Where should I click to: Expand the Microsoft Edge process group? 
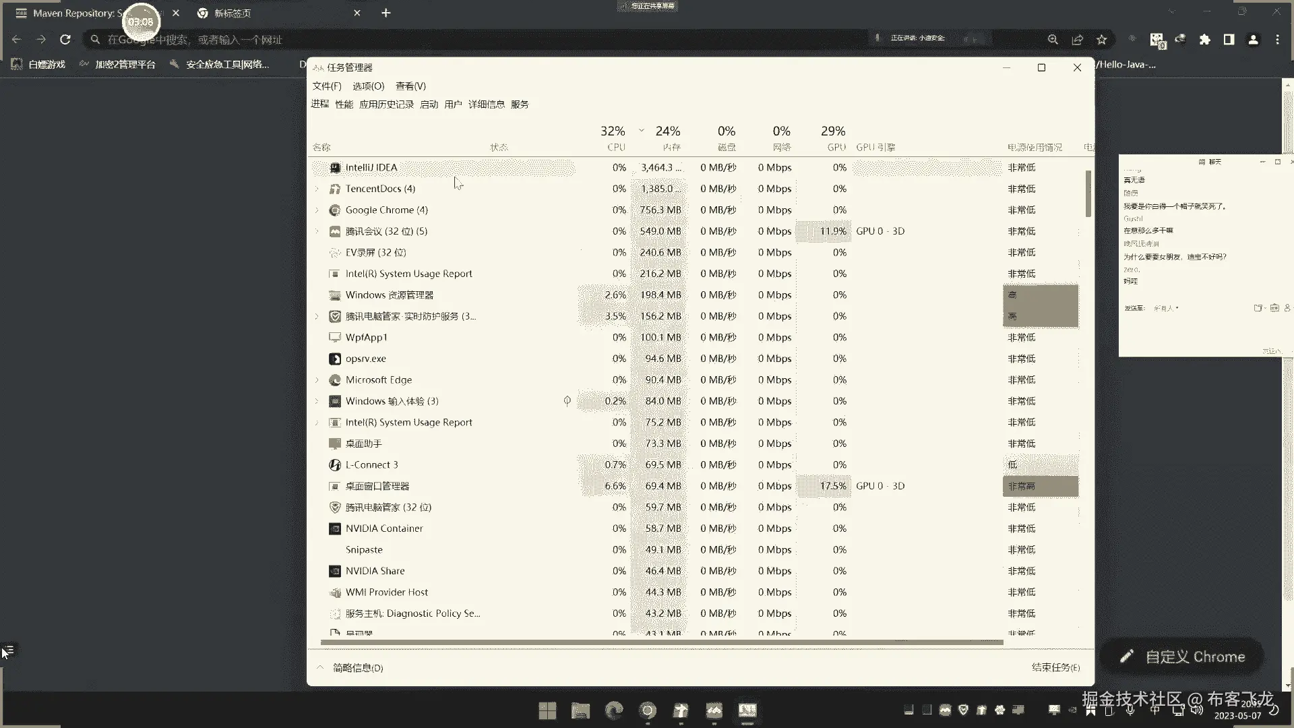tap(317, 380)
